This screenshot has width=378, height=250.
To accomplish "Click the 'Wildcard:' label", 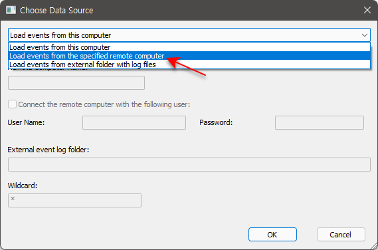I will (23, 186).
